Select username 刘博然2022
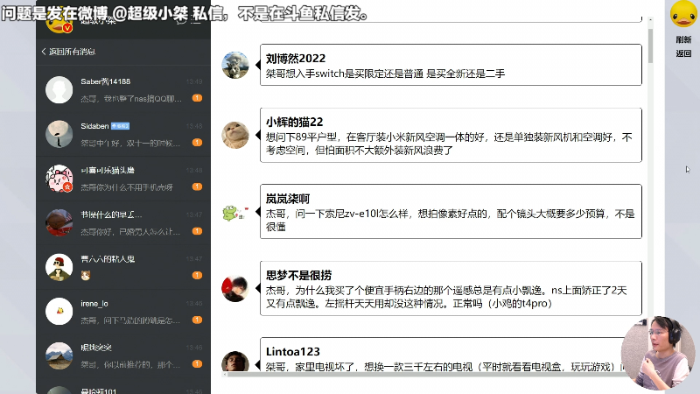 [296, 59]
